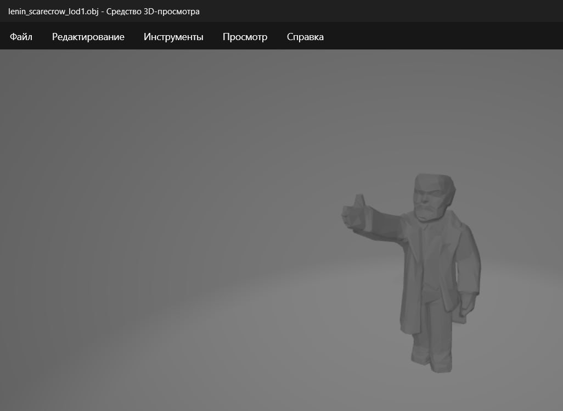
Task: Open the Инструменты menu
Action: point(173,37)
